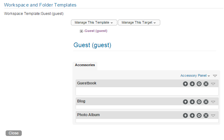Open Blog accessory settings gear
Image resolution: width=224 pixels, height=140 pixels.
(199, 102)
